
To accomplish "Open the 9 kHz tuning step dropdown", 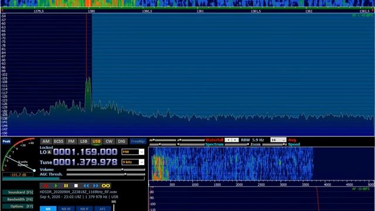I will click(x=133, y=162).
